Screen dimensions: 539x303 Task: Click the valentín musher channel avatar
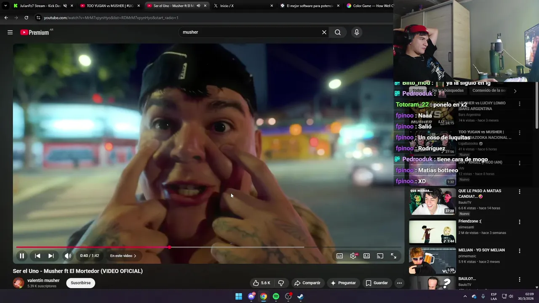click(x=19, y=283)
